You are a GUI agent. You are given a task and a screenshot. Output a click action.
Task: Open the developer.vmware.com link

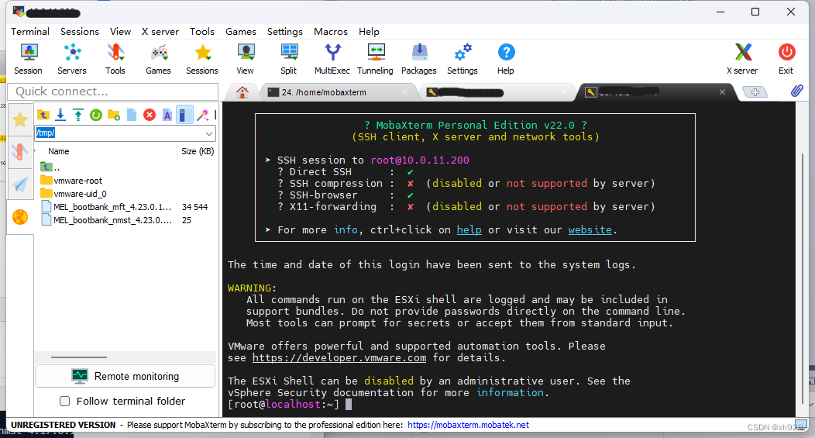click(339, 358)
